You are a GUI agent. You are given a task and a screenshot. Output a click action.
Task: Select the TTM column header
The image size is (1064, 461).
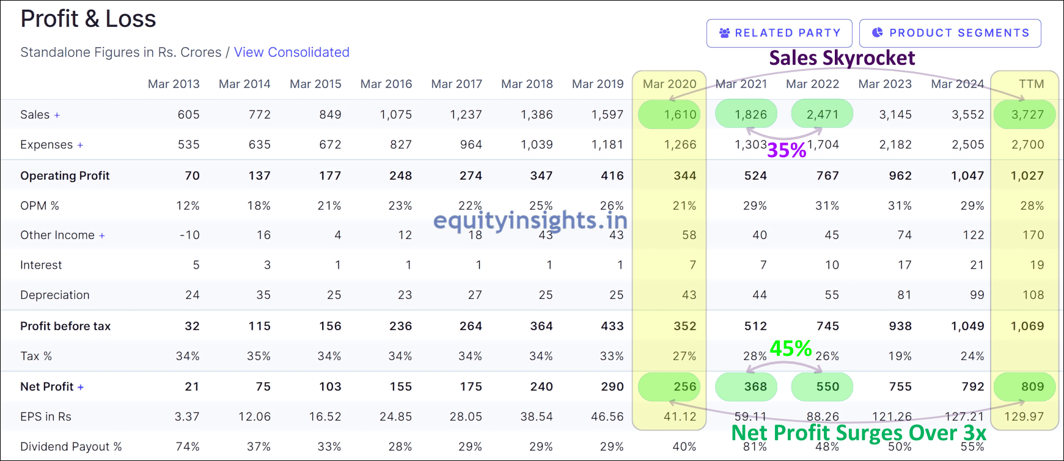[1031, 84]
